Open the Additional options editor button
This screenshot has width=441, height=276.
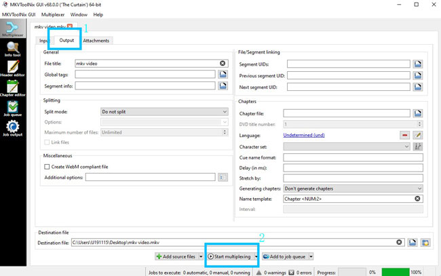223,178
